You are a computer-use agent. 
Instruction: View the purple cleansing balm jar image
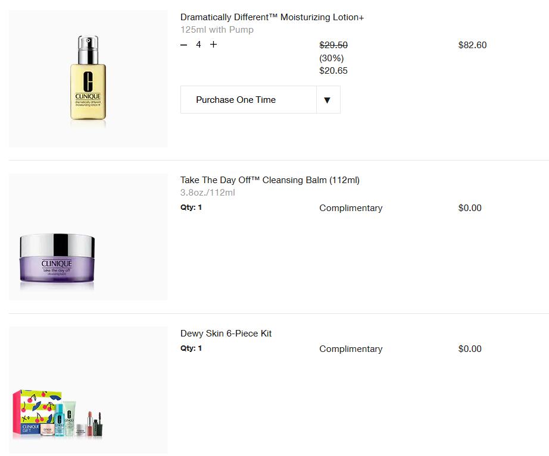coord(57,259)
